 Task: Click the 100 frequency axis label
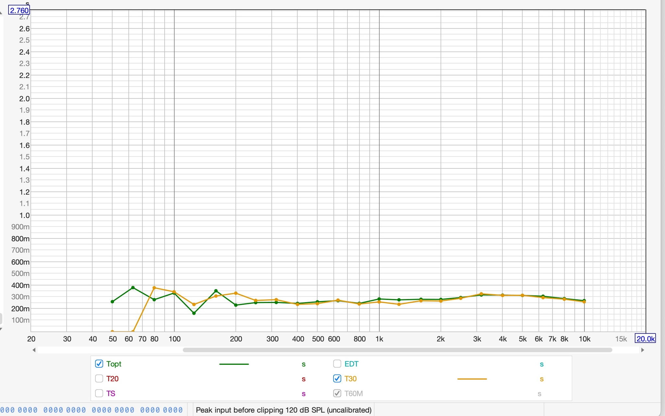[175, 339]
